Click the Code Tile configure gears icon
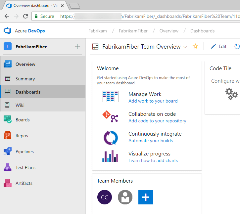Viewport: 240px width, 214px height. coord(231,94)
